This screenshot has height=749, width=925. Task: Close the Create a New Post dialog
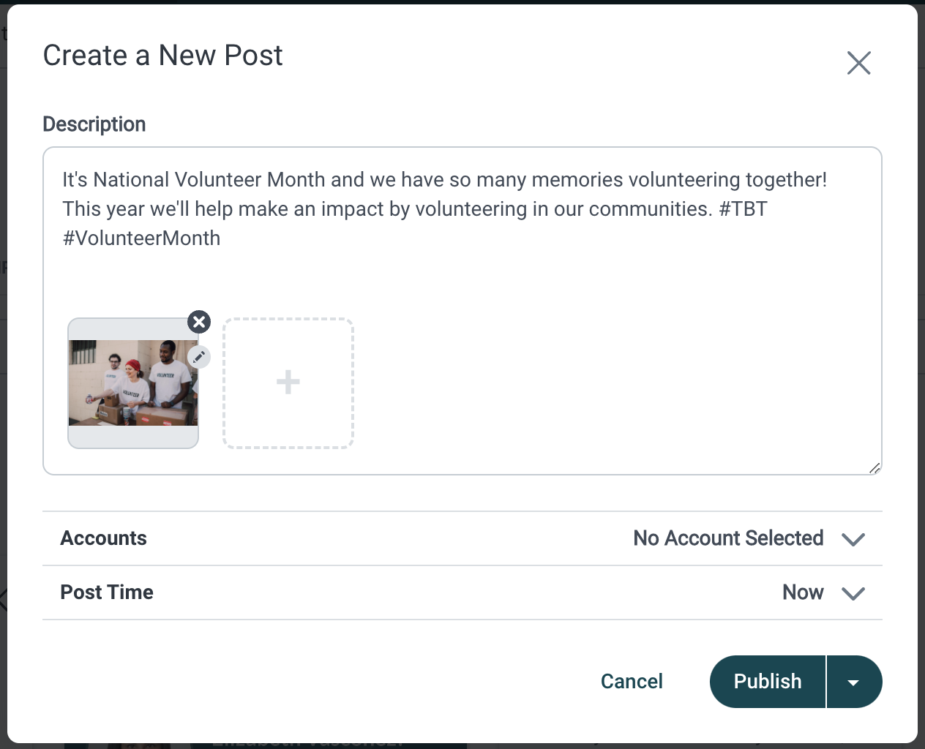(858, 63)
